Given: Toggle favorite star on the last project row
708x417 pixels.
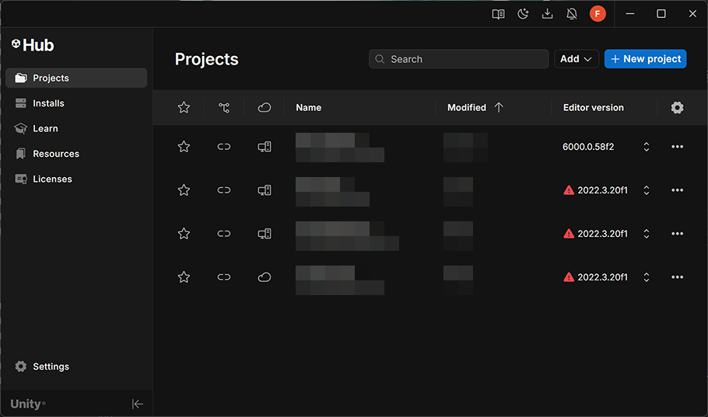Looking at the screenshot, I should (x=184, y=277).
